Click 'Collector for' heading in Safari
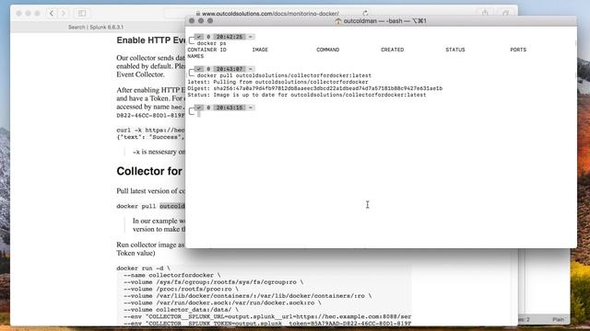This screenshot has width=590, height=331. (x=149, y=171)
